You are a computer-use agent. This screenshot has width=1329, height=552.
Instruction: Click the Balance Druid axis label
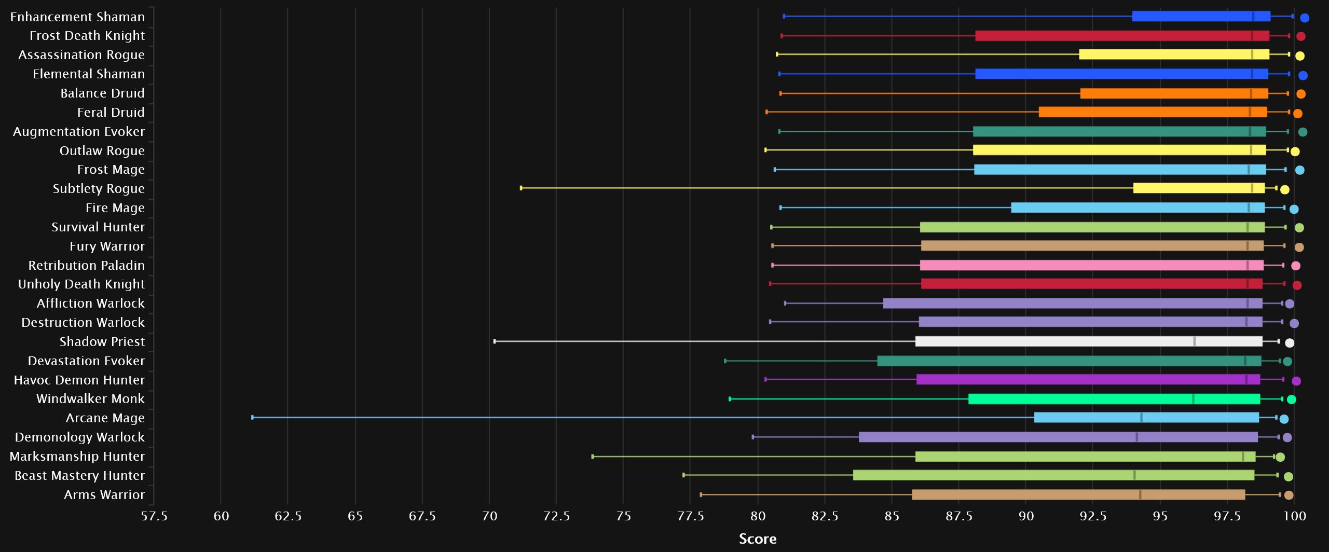pyautogui.click(x=102, y=93)
